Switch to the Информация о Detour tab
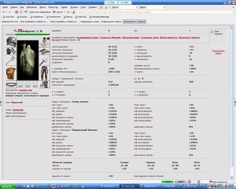The width and height of the screenshot is (236, 189). pos(111,22)
